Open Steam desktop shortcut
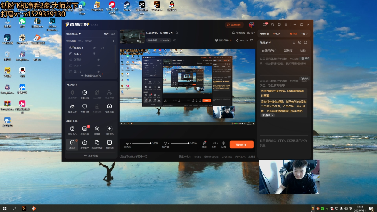 [127, 6]
